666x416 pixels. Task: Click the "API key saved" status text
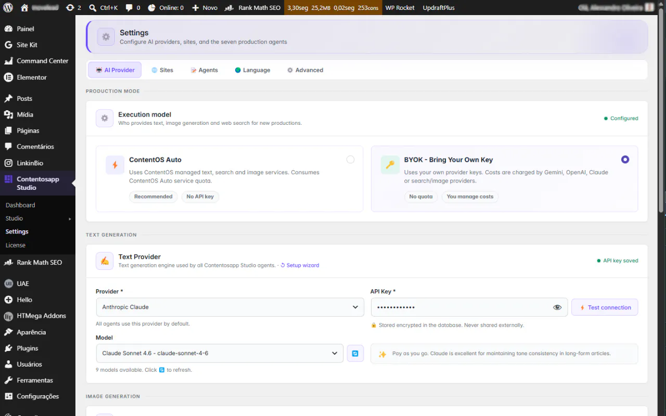[621, 261]
